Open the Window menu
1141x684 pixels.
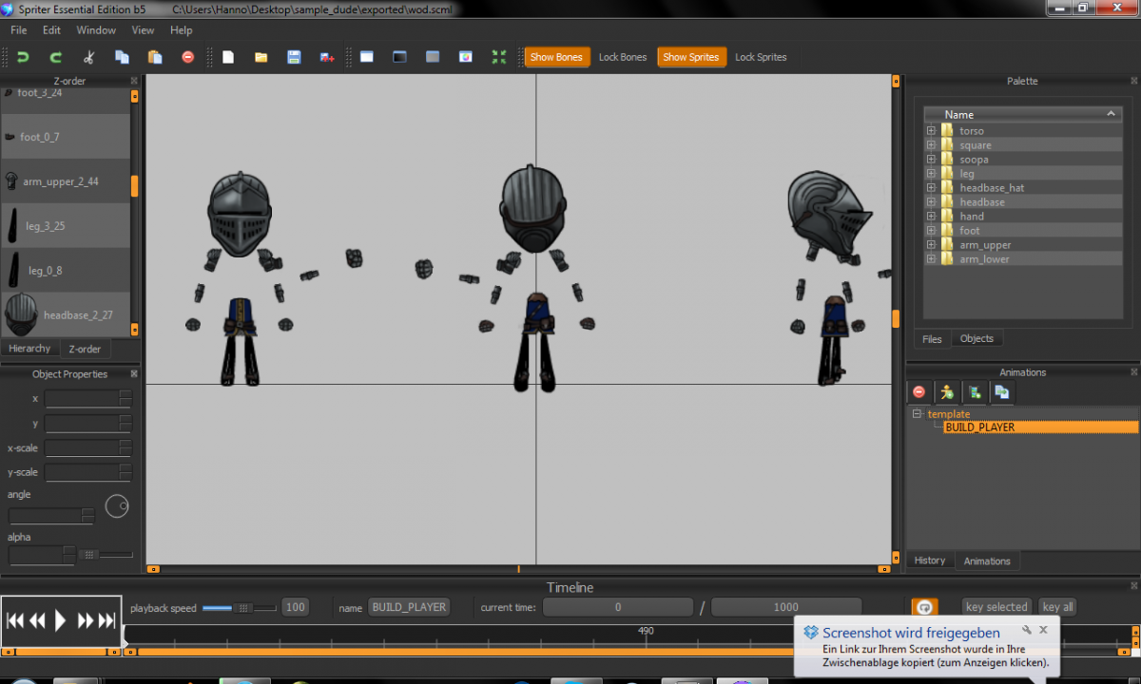pyautogui.click(x=96, y=30)
